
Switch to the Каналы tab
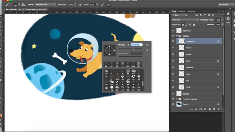click(182, 11)
